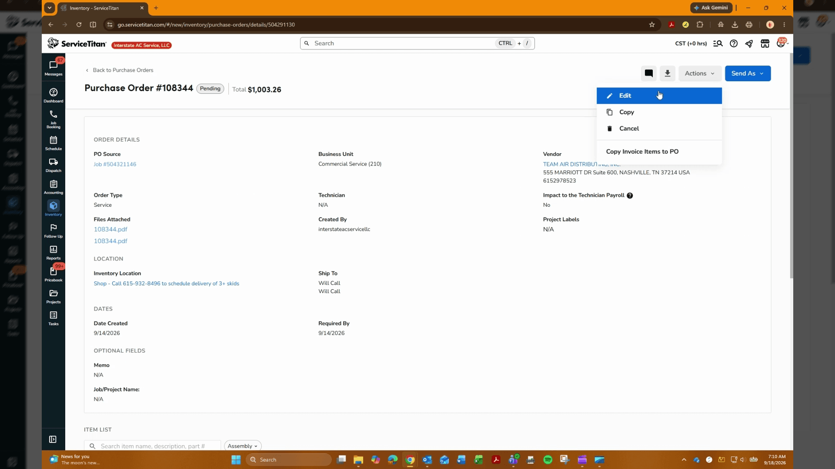Open second 108344.pdf attachment
835x469 pixels.
coord(110,241)
